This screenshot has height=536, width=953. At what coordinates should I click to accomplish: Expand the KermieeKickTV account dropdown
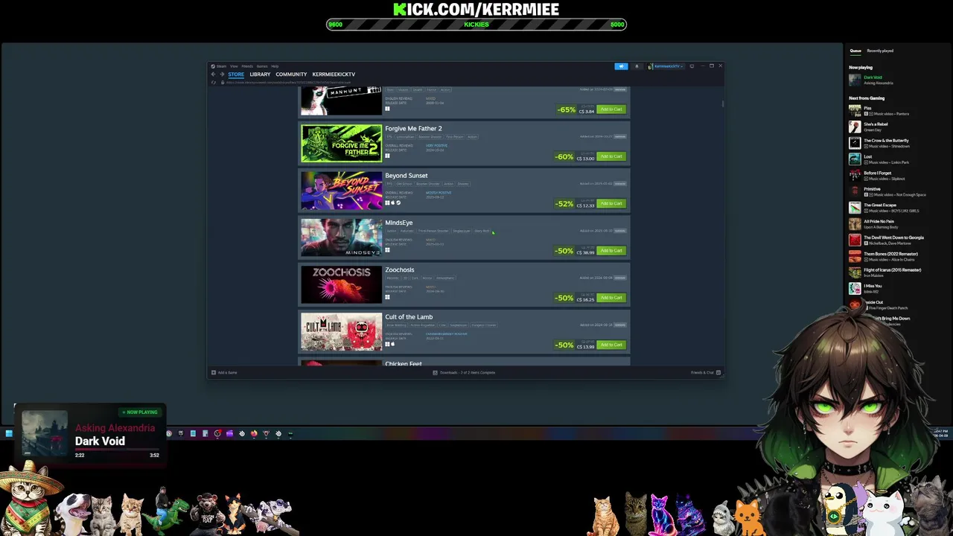[x=665, y=66]
